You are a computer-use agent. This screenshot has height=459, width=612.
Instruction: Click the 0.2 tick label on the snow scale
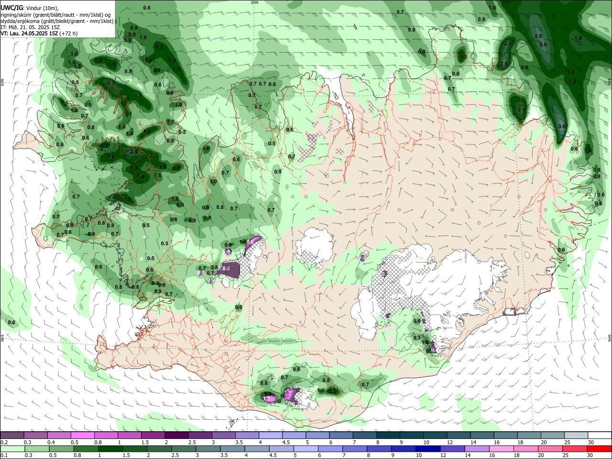tap(4, 442)
